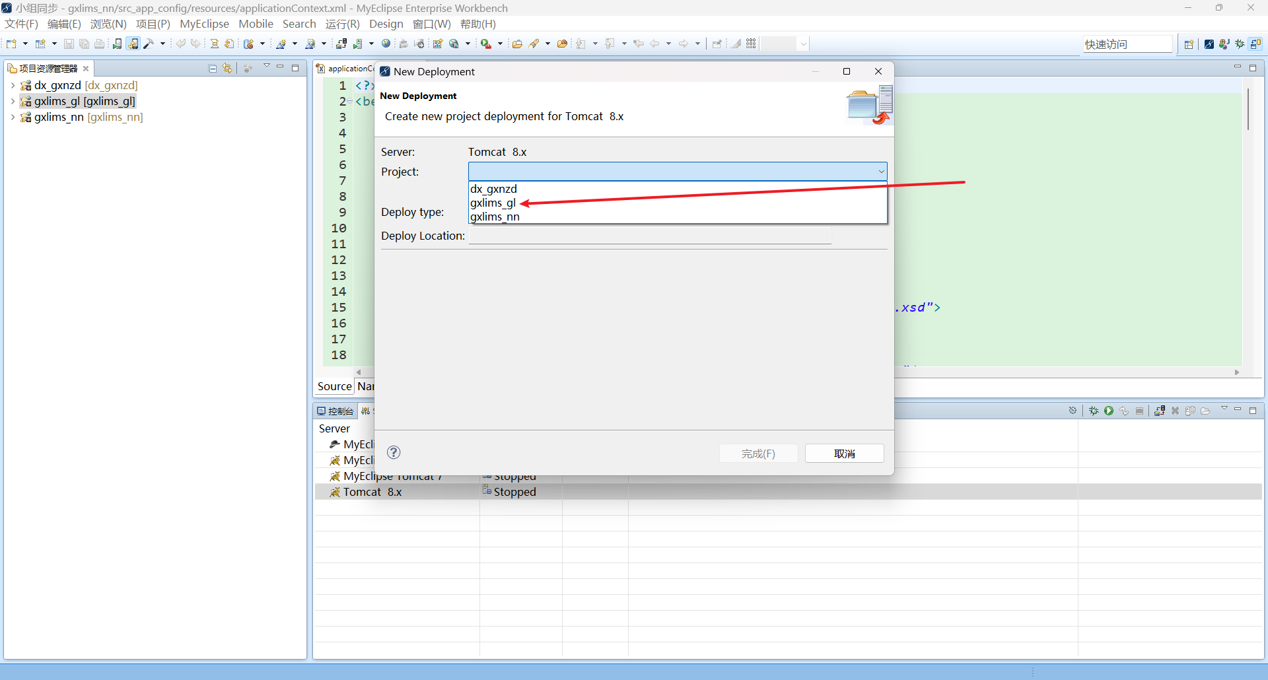This screenshot has width=1268, height=680.
Task: Expand the gxlims_gl project tree node
Action: click(x=13, y=101)
